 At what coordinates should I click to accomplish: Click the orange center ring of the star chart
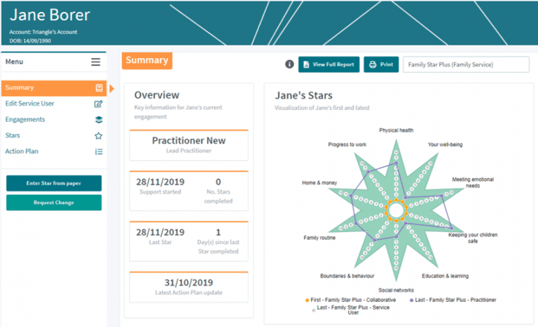[396, 210]
